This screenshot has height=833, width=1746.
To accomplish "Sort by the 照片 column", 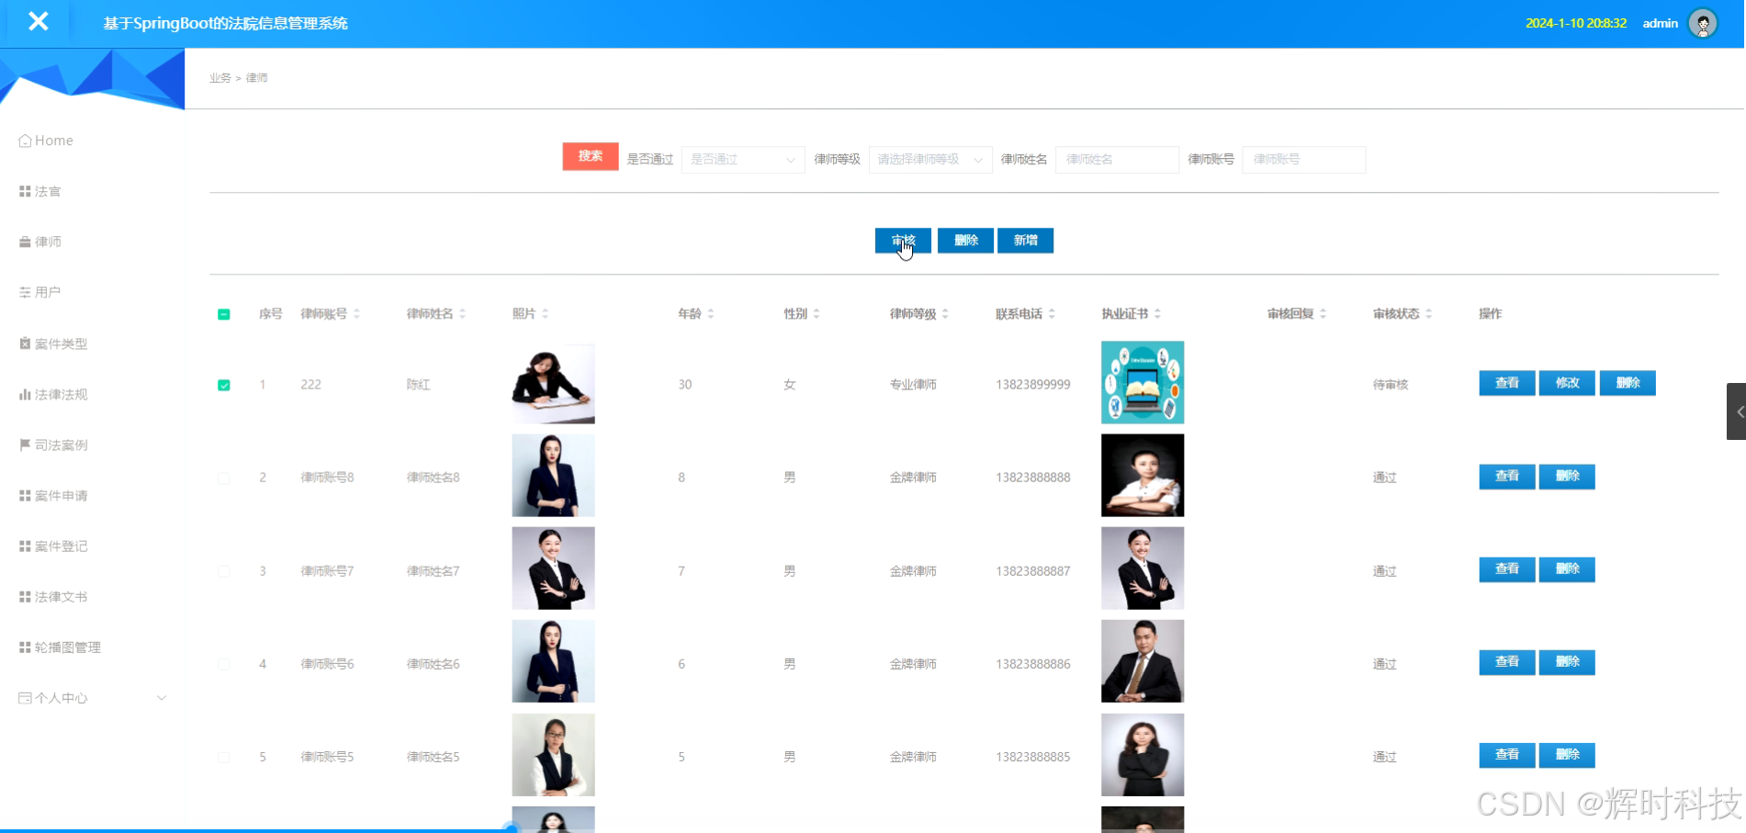I will coord(545,314).
